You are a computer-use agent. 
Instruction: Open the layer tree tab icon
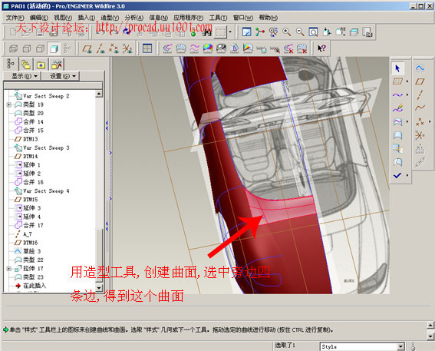pos(26,65)
